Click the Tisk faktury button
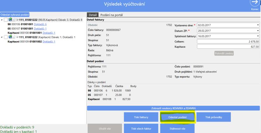 [141, 117]
